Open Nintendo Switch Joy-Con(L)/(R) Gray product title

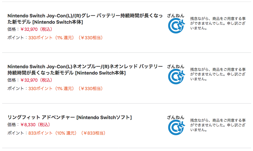click(x=85, y=19)
